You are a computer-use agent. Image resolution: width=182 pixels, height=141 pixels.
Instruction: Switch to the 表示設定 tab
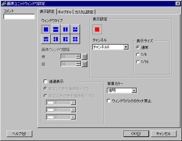(47, 12)
